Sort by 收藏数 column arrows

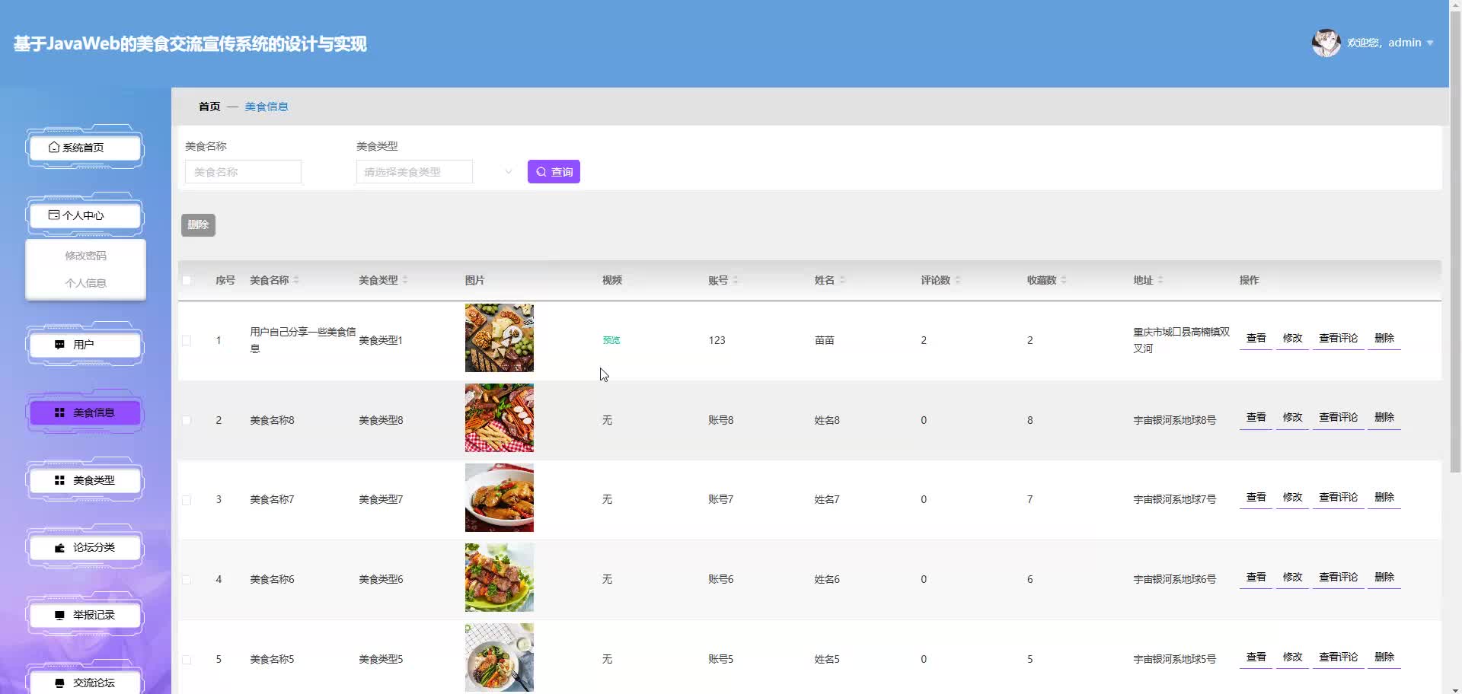1064,280
